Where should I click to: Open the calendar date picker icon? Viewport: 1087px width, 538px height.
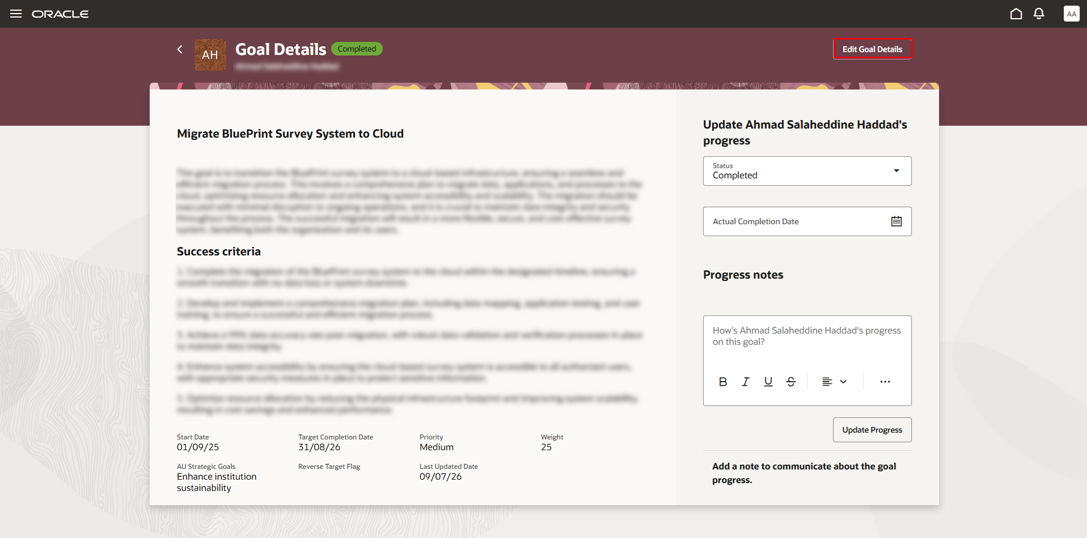(x=896, y=221)
